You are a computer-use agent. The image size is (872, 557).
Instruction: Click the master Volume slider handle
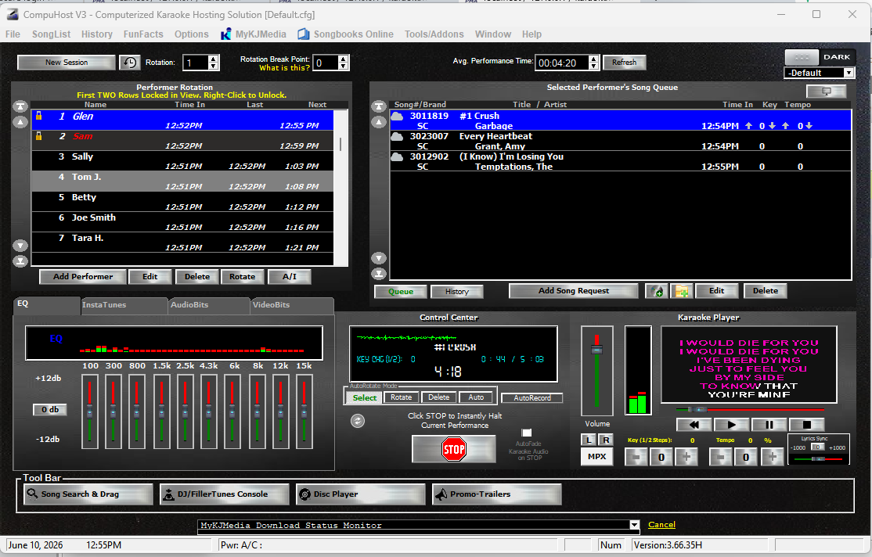[596, 350]
